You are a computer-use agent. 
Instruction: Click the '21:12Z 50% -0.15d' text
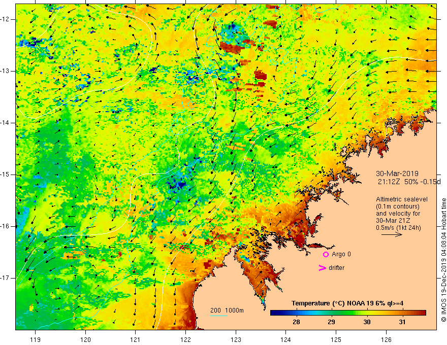(x=409, y=182)
